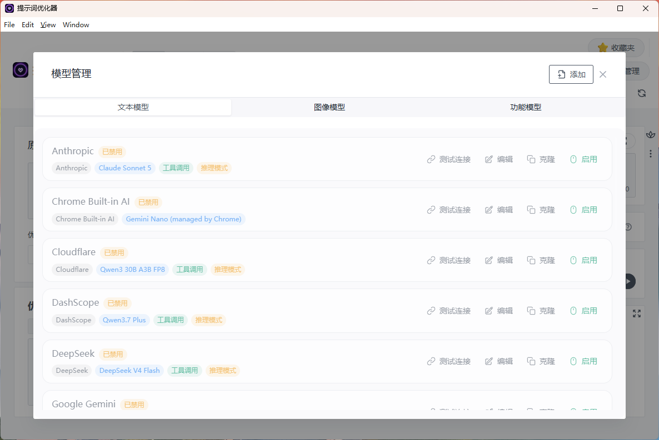Edit the DashScope model configuration

499,311
